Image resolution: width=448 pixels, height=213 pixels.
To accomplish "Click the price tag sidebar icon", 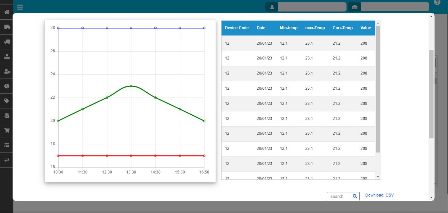I will [7, 101].
